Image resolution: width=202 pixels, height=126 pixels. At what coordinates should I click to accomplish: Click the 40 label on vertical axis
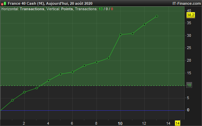(x=189, y=11)
